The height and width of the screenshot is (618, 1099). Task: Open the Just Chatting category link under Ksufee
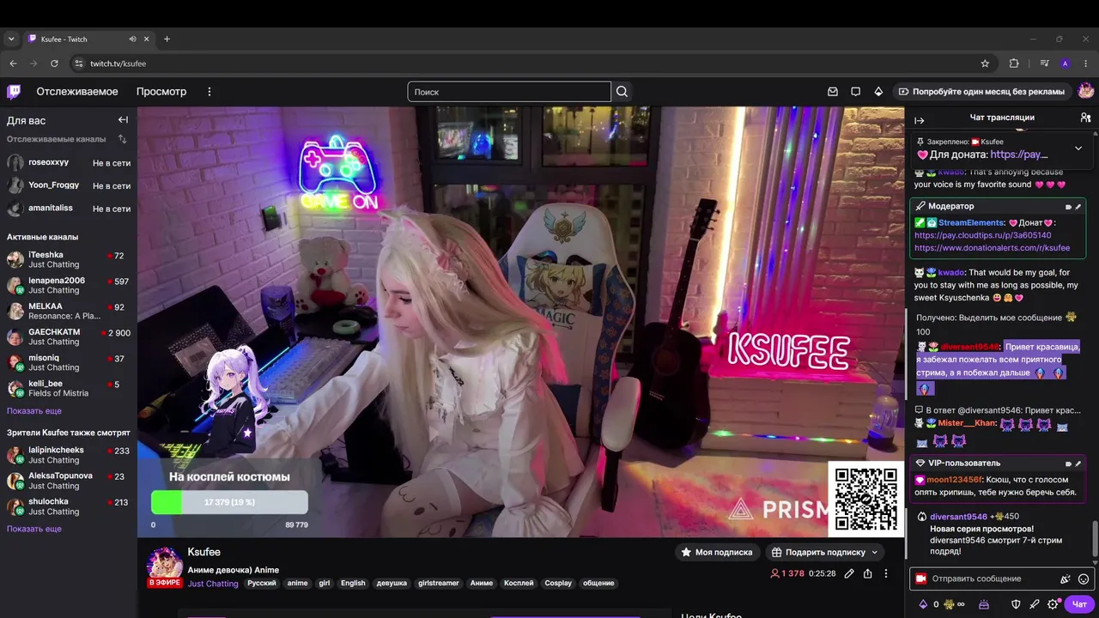coord(213,584)
